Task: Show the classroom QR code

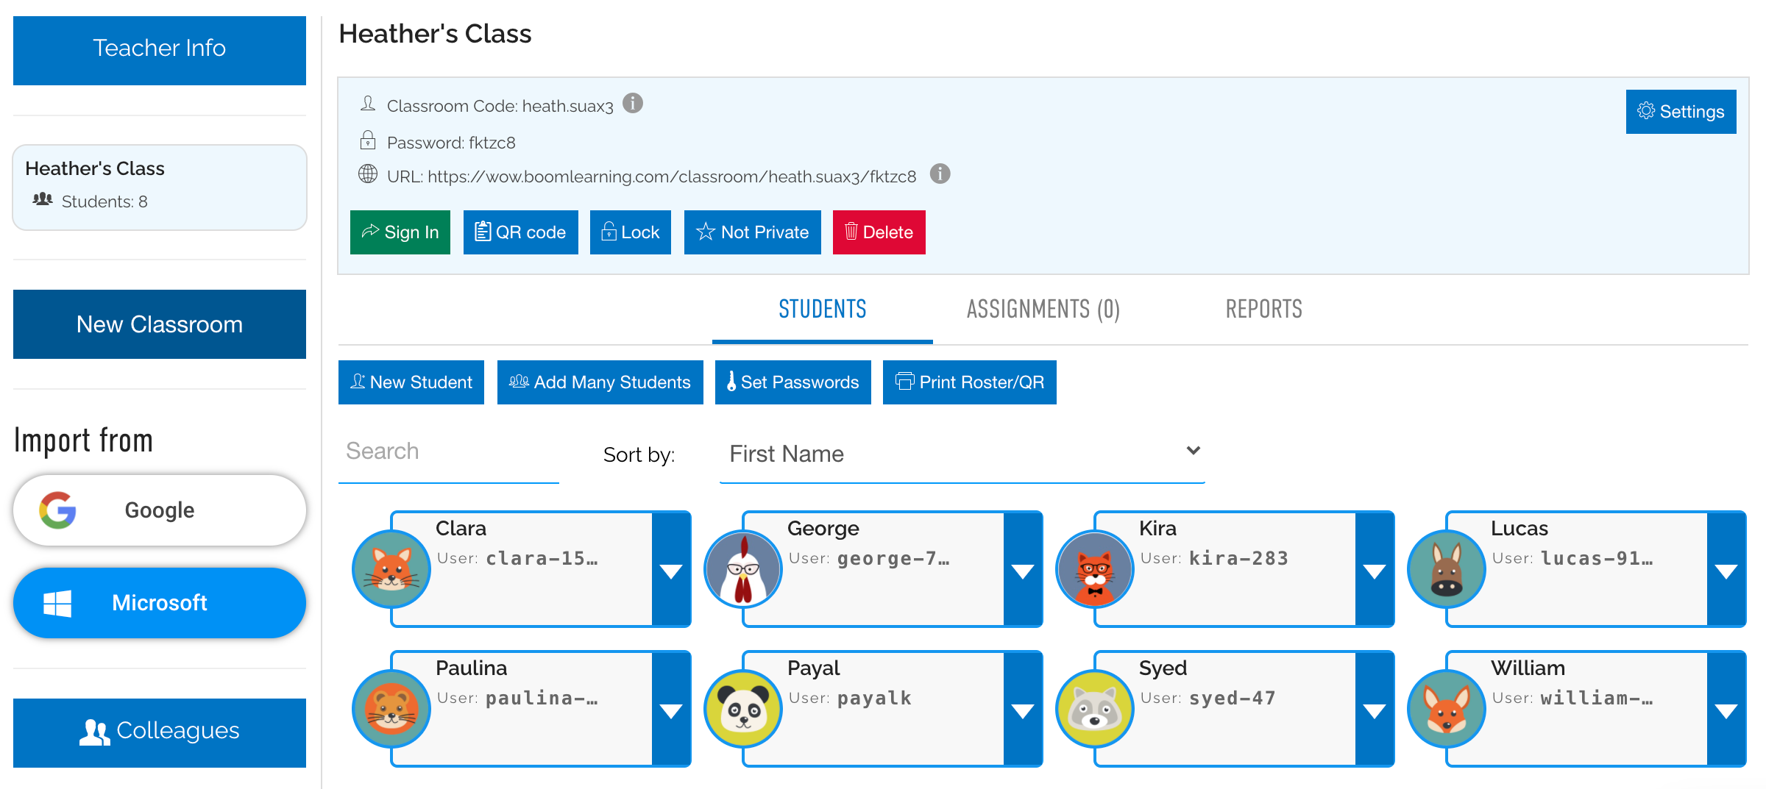Action: click(521, 232)
